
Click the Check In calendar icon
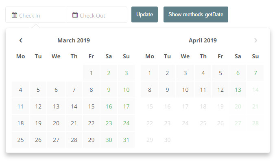click(14, 15)
